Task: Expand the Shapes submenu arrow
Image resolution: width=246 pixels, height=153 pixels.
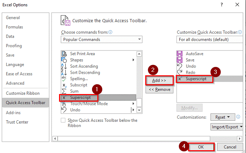Action: [x=133, y=60]
